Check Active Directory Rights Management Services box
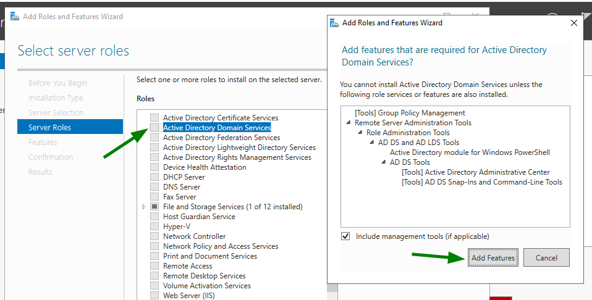This screenshot has height=300, width=592. pos(154,157)
